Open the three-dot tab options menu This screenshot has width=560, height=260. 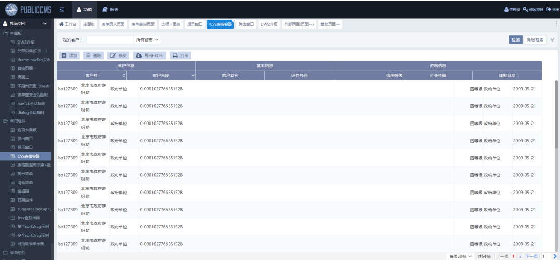click(x=556, y=23)
